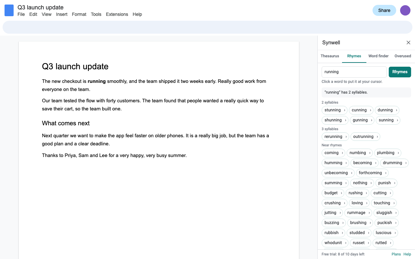Insert the near rhyme 'drumming'

point(392,163)
